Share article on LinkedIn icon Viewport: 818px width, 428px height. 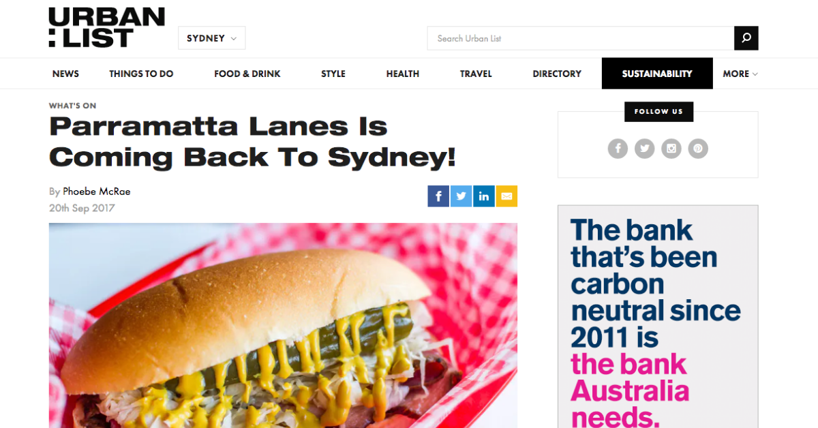point(483,196)
